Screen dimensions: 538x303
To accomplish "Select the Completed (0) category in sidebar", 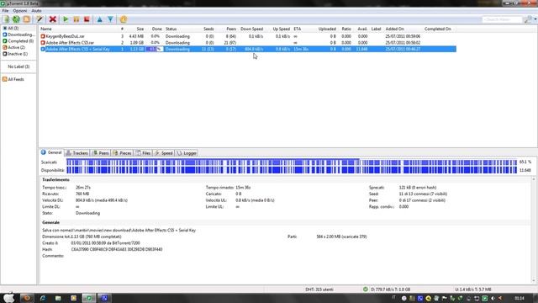I will (x=18, y=41).
